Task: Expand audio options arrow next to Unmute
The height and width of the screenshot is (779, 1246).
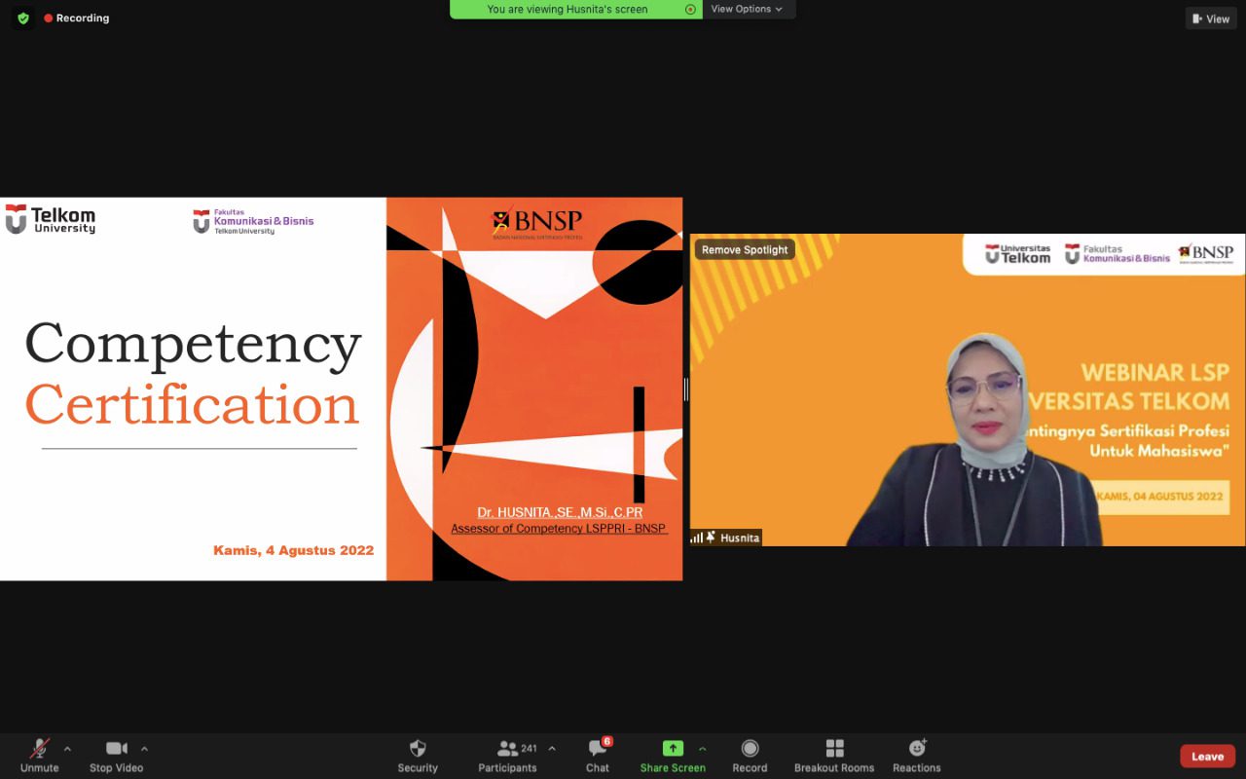Action: (67, 749)
